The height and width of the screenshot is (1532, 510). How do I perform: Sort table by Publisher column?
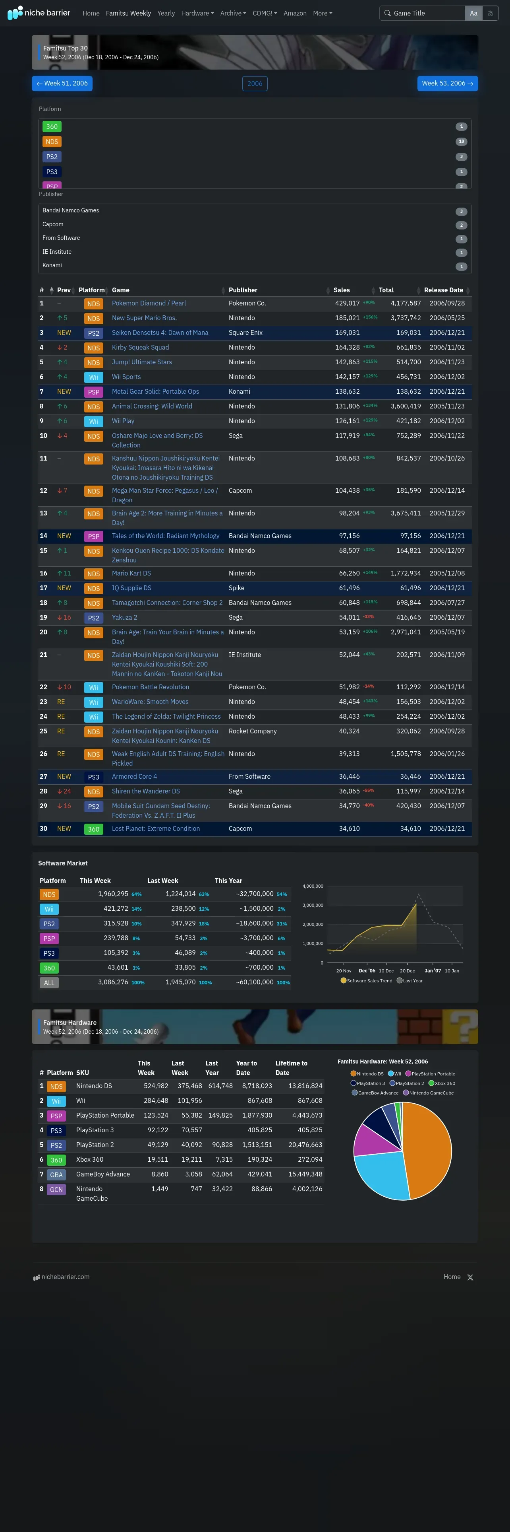coord(278,290)
